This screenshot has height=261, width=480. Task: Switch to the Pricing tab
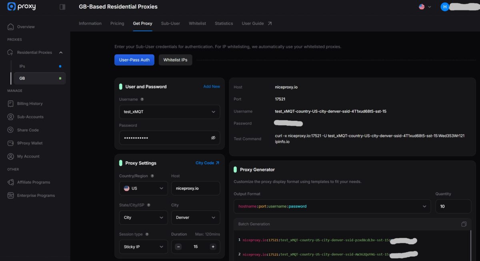(117, 24)
